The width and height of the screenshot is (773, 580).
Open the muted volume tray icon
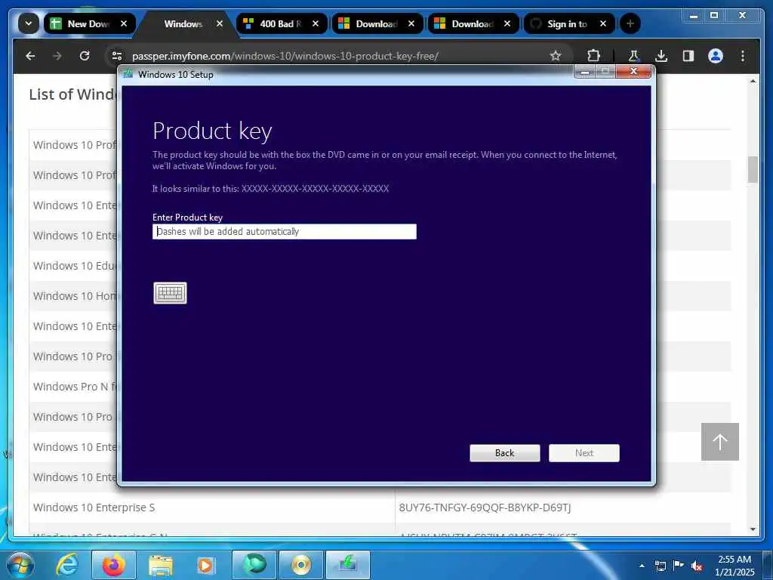(697, 566)
